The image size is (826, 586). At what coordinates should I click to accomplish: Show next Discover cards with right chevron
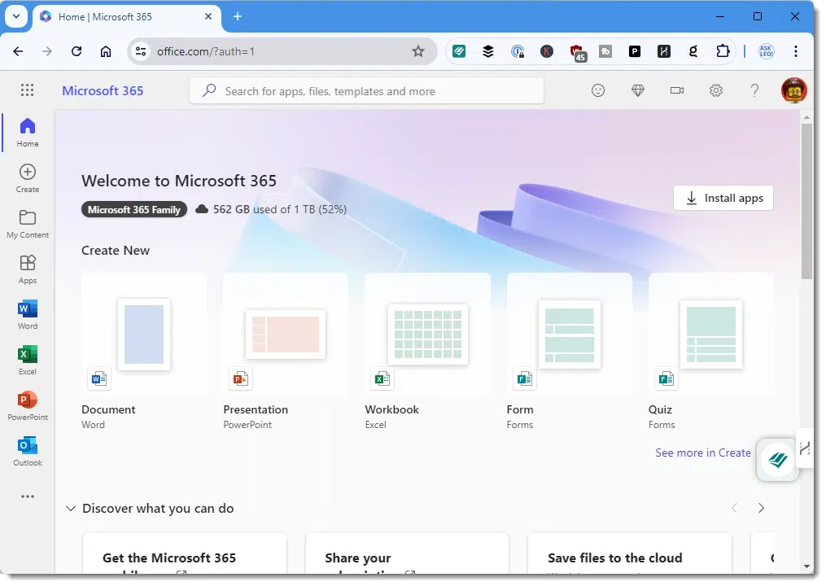tap(761, 508)
